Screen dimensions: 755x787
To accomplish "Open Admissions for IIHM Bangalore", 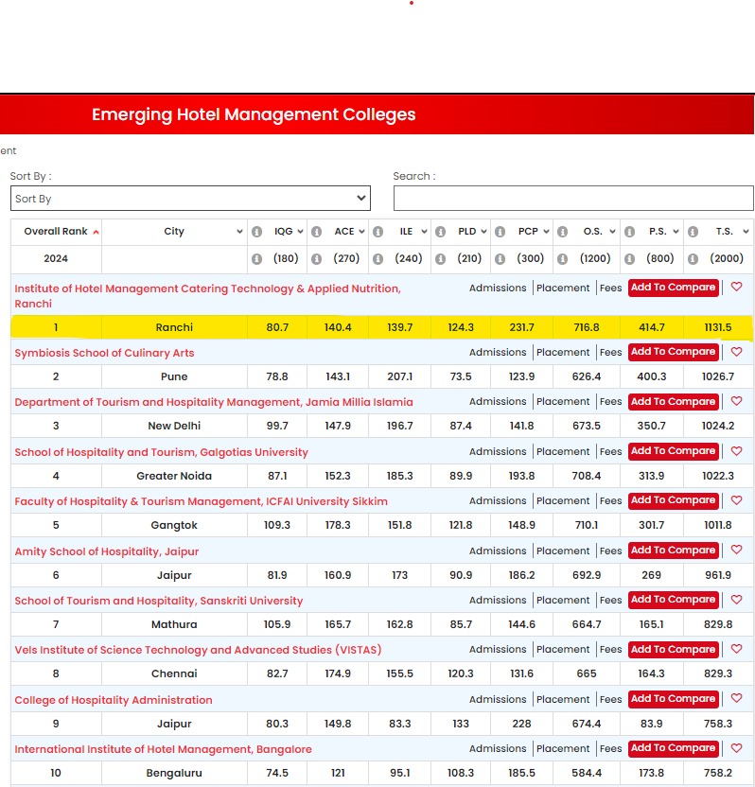I will pos(498,749).
